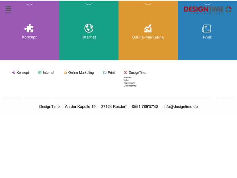Click small globe icon beside footer Internet
The width and height of the screenshot is (237, 178).
tap(40, 73)
